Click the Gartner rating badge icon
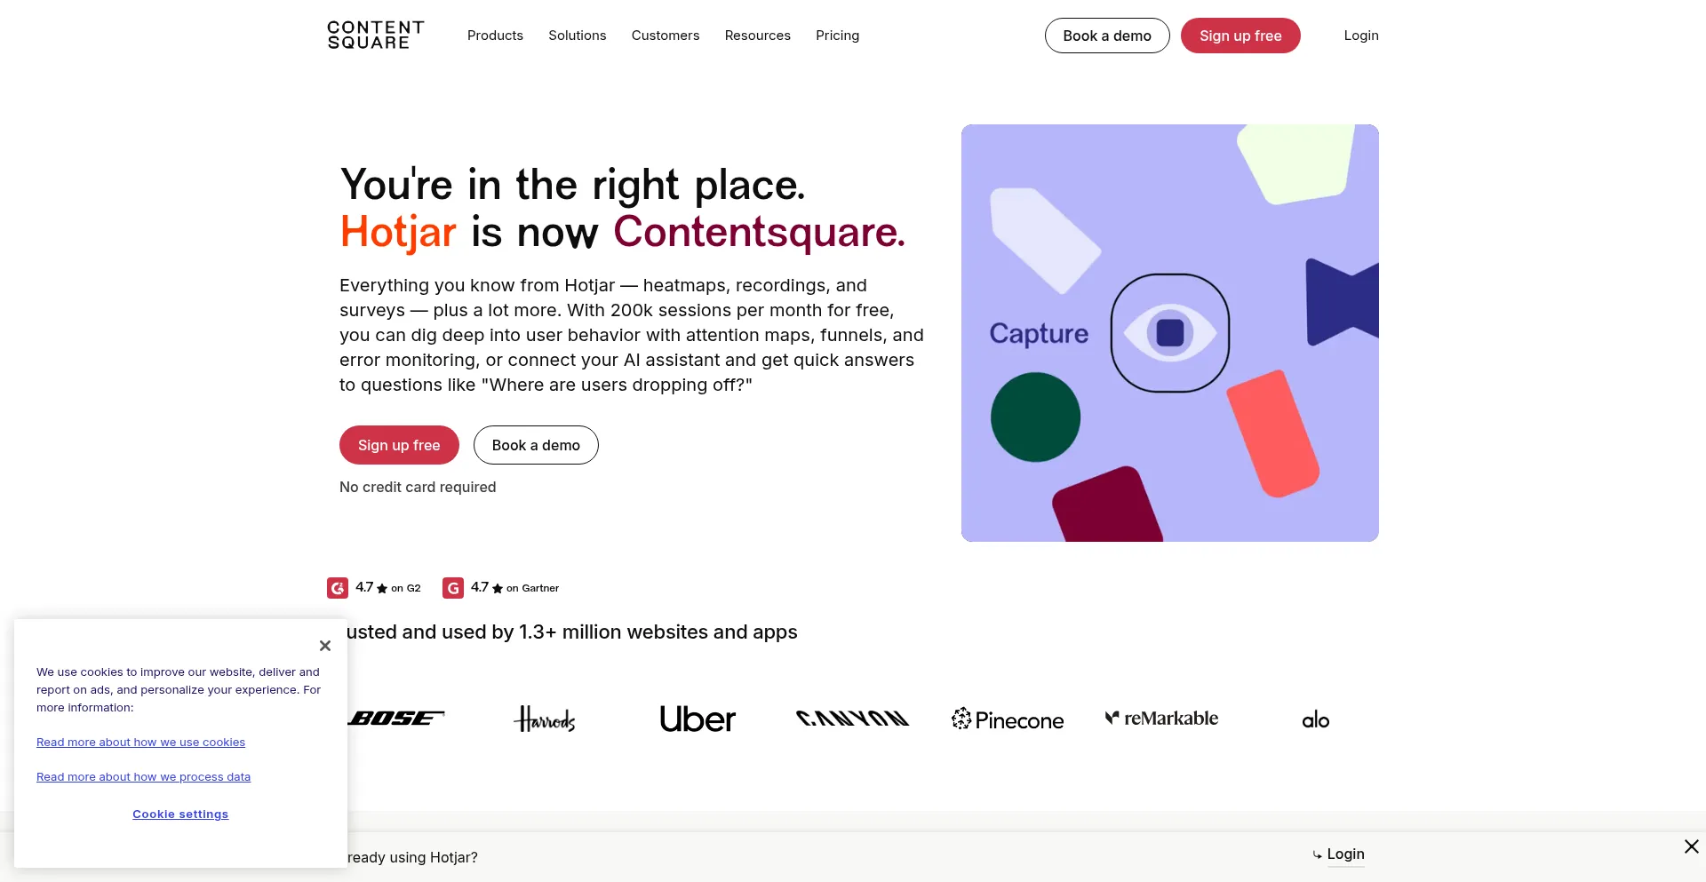Image resolution: width=1706 pixels, height=882 pixels. [x=453, y=588]
